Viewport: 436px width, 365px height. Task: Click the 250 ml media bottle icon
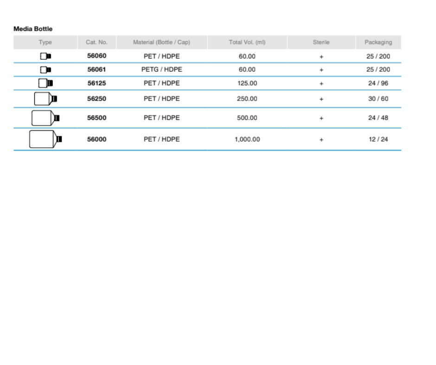click(x=45, y=99)
